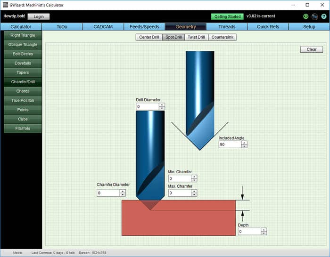Open the Calculator tab

coord(21,27)
